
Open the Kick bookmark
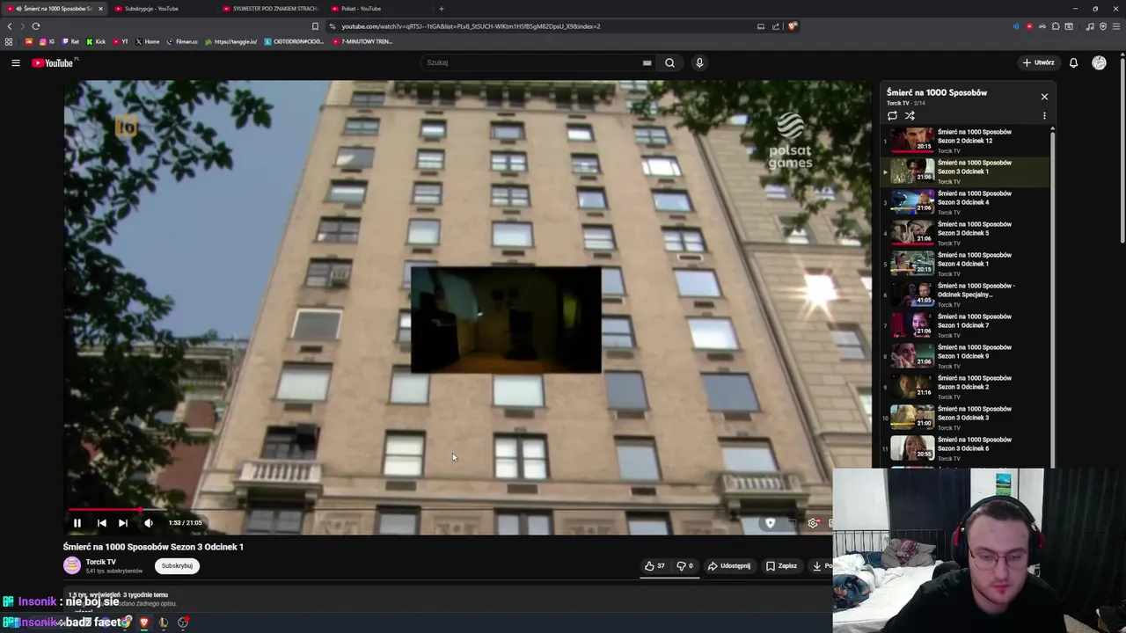pos(96,41)
